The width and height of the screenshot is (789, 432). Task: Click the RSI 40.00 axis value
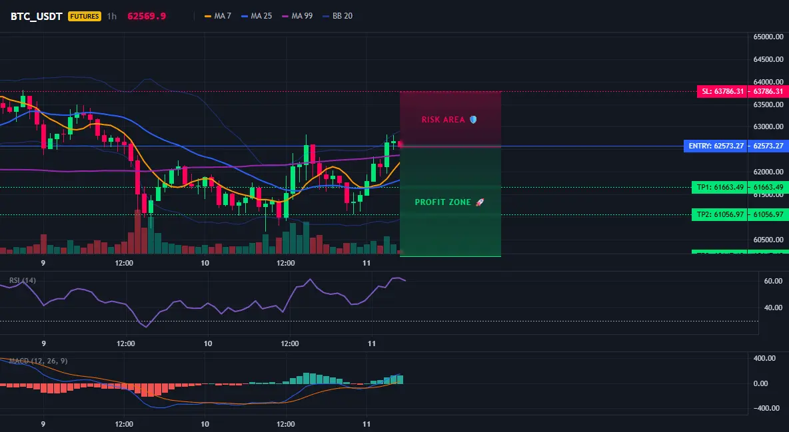[774, 308]
